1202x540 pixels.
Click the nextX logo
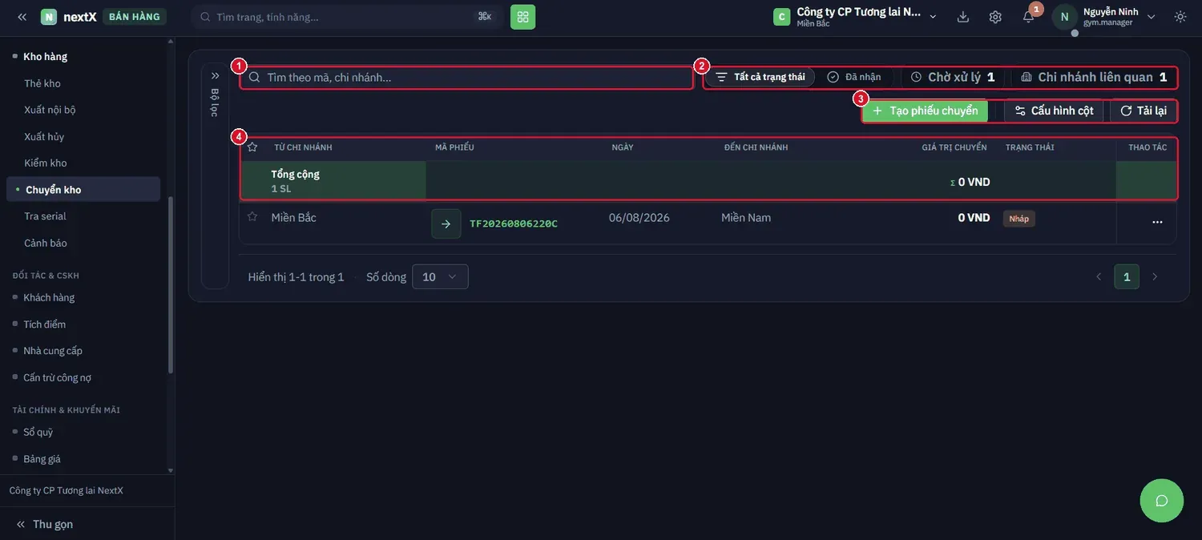(x=69, y=17)
